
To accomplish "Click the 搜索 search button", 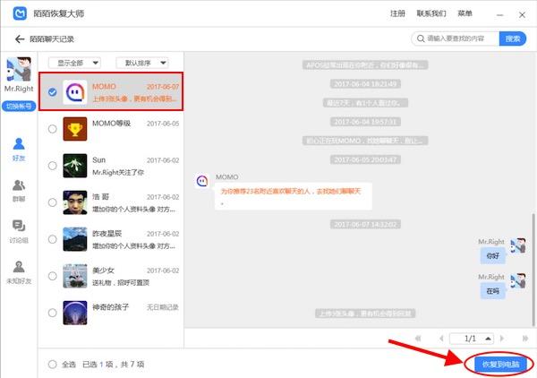I will pyautogui.click(x=512, y=39).
